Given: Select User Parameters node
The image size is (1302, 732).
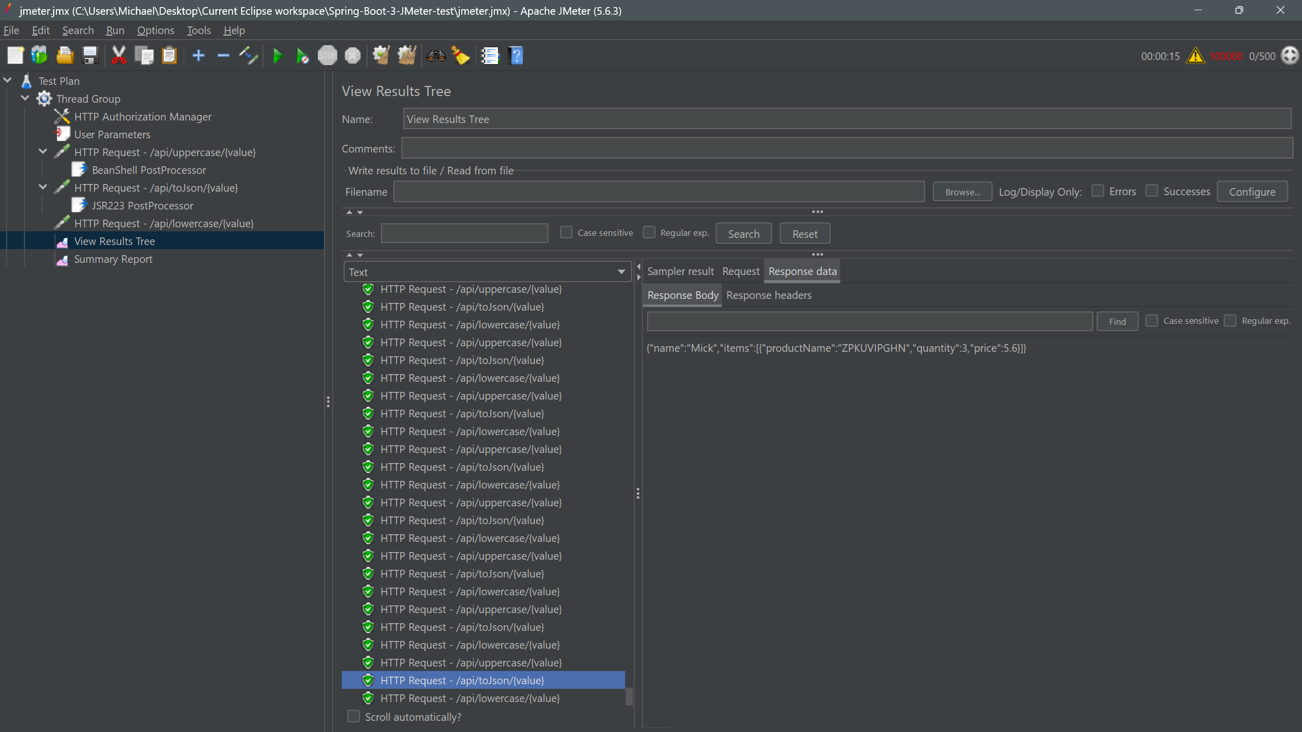Looking at the screenshot, I should [x=112, y=134].
